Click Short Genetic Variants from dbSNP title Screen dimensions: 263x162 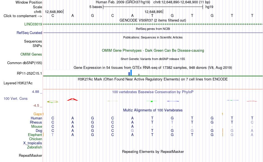coord(153,59)
